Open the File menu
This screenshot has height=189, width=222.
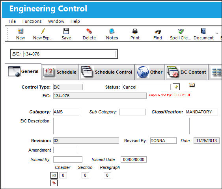tap(12, 21)
